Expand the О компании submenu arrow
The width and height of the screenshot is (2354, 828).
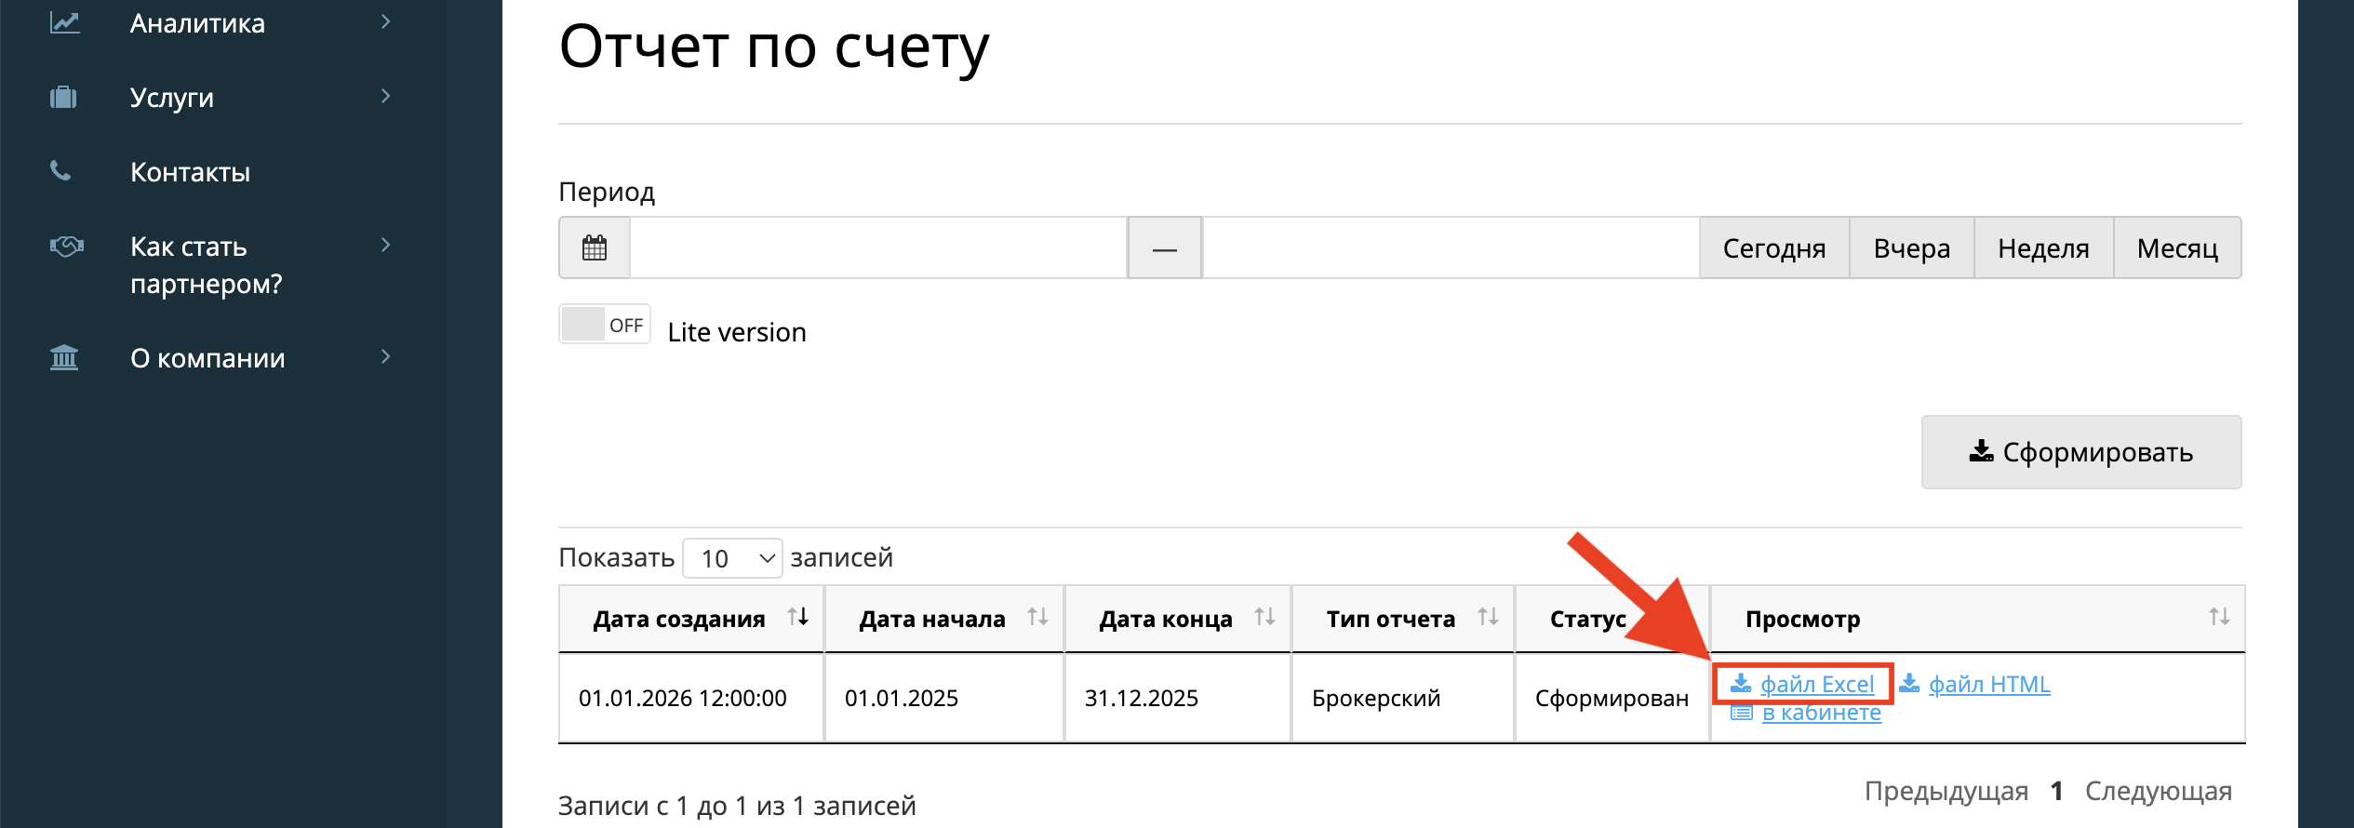coord(385,357)
